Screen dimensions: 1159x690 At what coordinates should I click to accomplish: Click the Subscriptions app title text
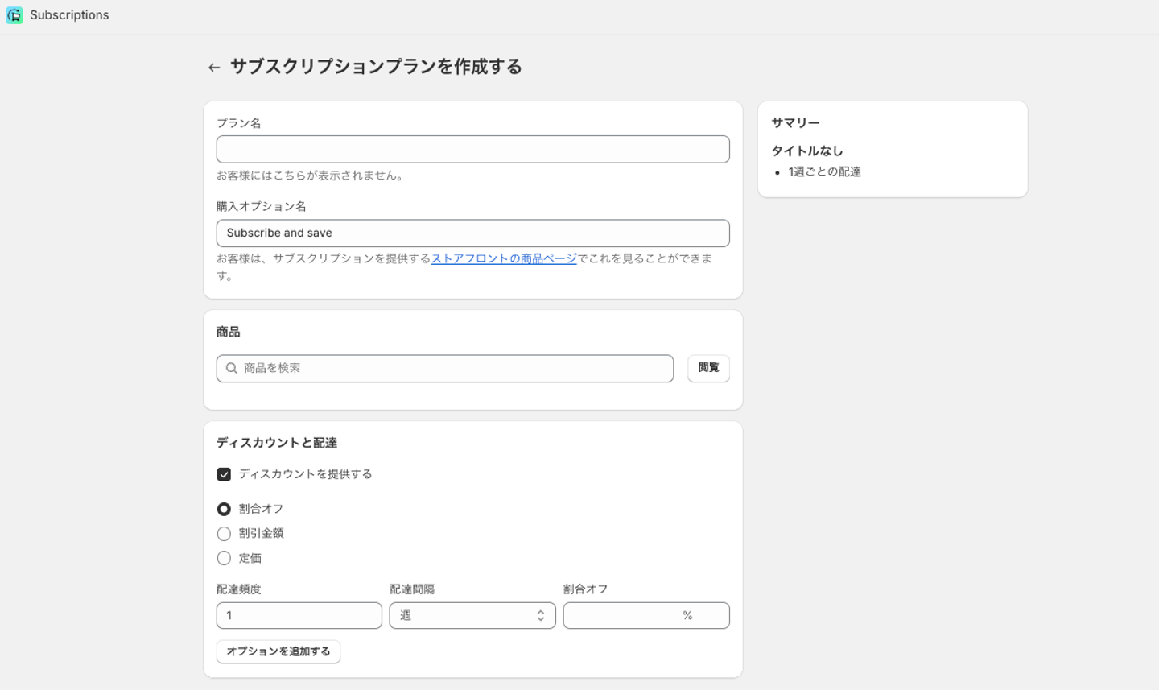click(x=69, y=15)
